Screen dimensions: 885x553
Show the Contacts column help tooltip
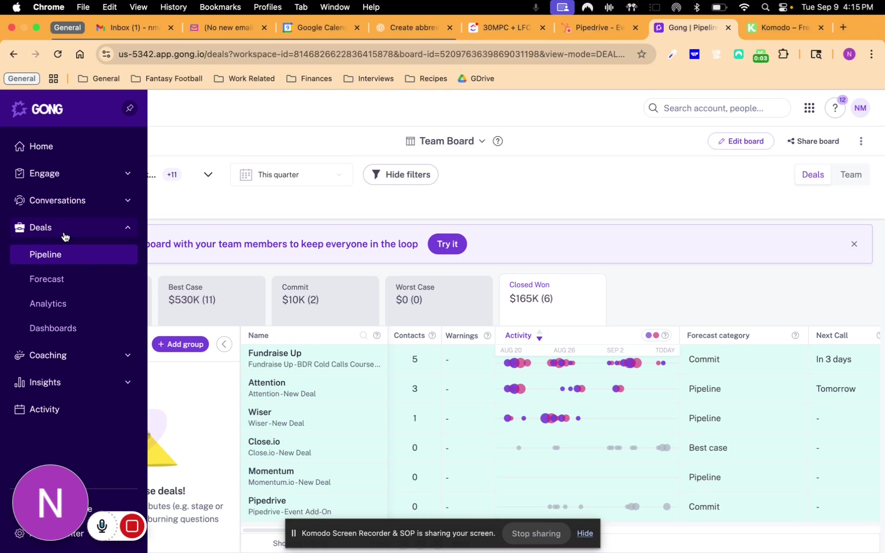point(432,335)
